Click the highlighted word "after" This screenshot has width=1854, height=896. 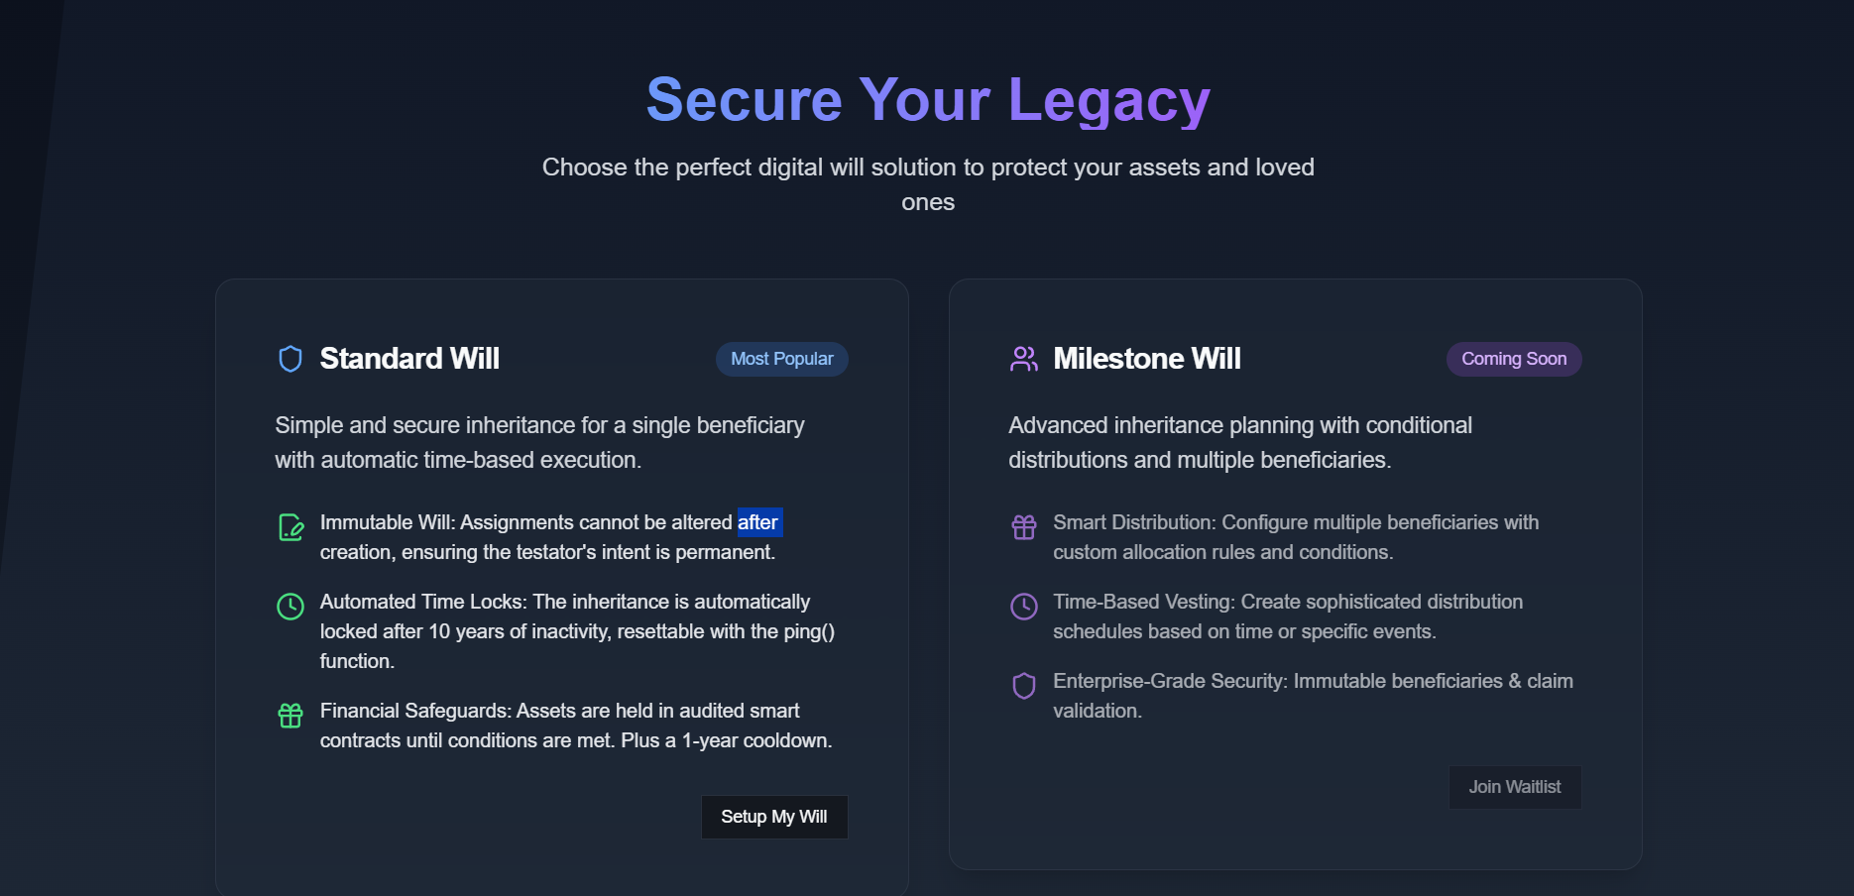point(758,522)
